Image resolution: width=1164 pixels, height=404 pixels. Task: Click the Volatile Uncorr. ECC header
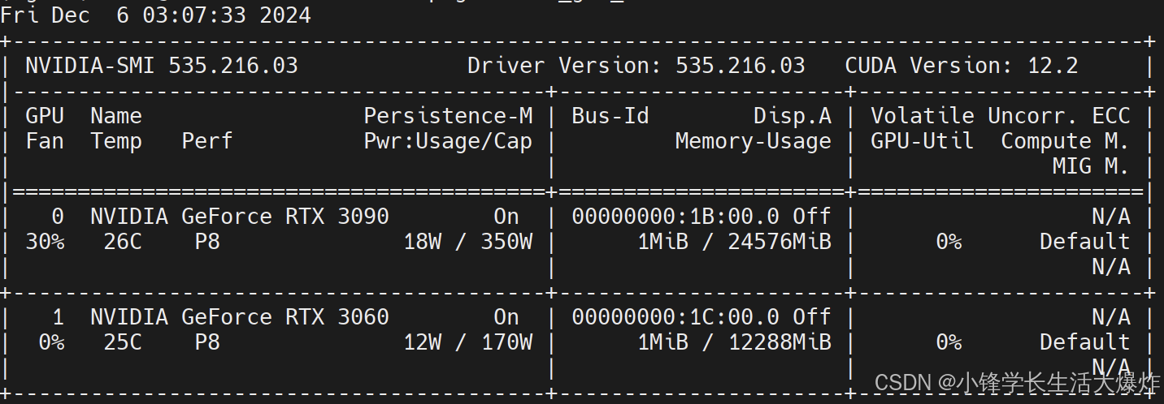tap(1001, 116)
